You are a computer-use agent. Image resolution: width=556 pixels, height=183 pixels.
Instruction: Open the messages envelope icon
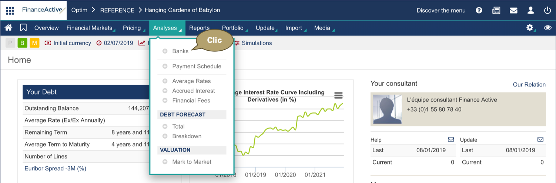[513, 10]
